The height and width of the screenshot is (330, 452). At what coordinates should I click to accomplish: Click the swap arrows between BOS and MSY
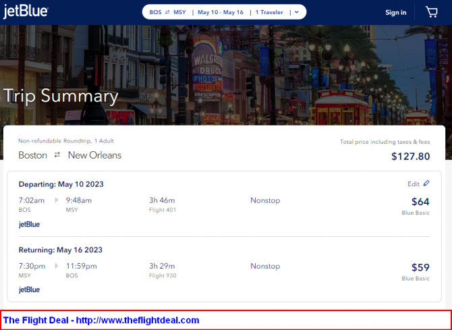(x=167, y=12)
